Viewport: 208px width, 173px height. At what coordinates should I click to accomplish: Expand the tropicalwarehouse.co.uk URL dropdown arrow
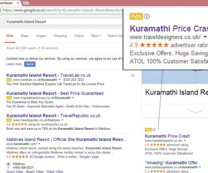click(73, 98)
